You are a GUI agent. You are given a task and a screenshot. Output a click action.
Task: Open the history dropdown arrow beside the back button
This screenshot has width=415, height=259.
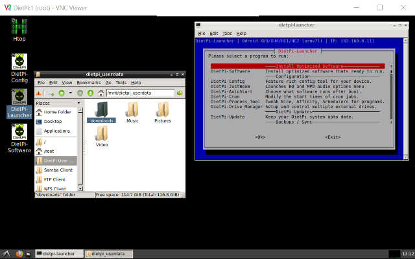pos(71,93)
